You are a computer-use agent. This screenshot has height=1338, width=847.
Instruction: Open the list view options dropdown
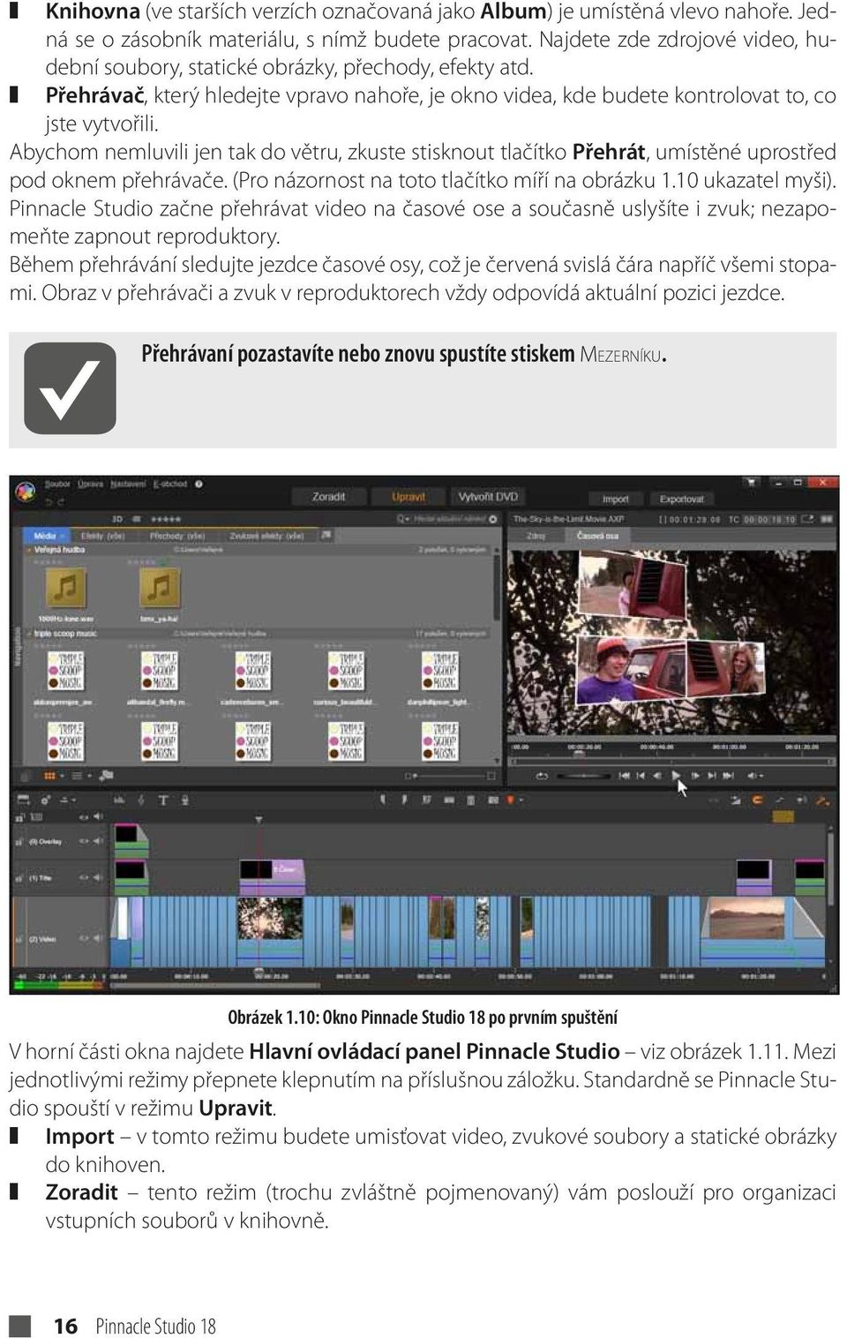coord(89,776)
